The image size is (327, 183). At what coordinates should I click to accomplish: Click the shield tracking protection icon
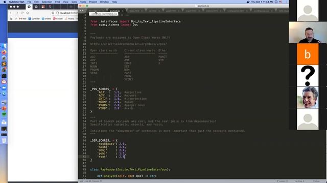click(x=53, y=13)
